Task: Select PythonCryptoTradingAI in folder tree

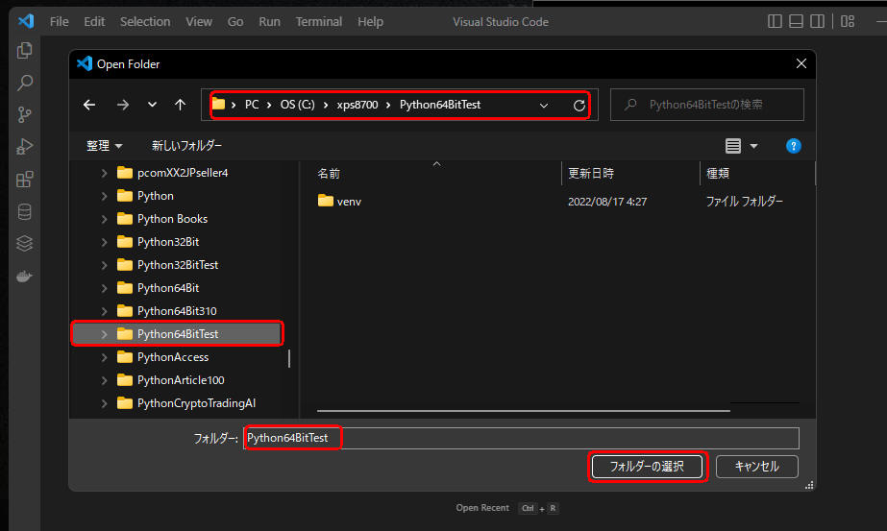Action: point(196,403)
